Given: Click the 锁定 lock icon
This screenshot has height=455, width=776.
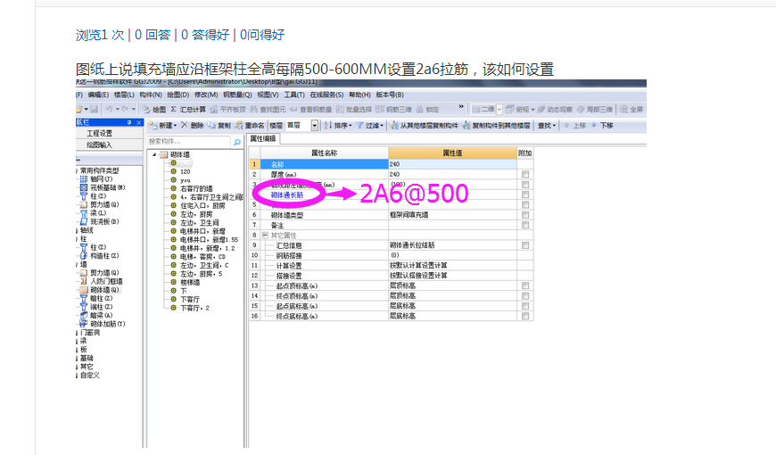Looking at the screenshot, I should [x=427, y=110].
